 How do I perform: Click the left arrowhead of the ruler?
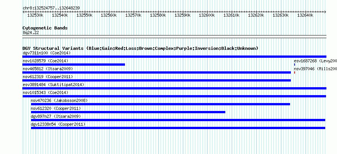pos(23,12)
